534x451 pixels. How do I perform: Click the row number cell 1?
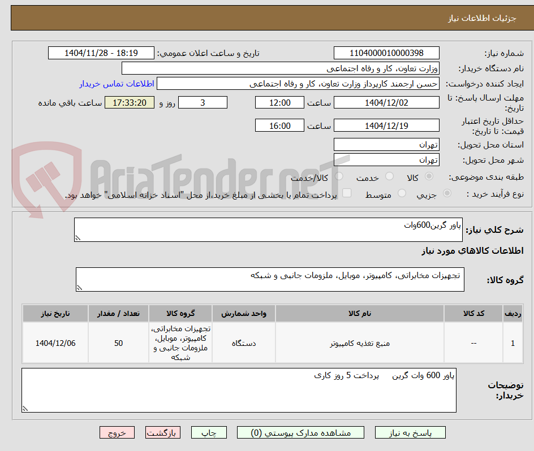click(513, 343)
